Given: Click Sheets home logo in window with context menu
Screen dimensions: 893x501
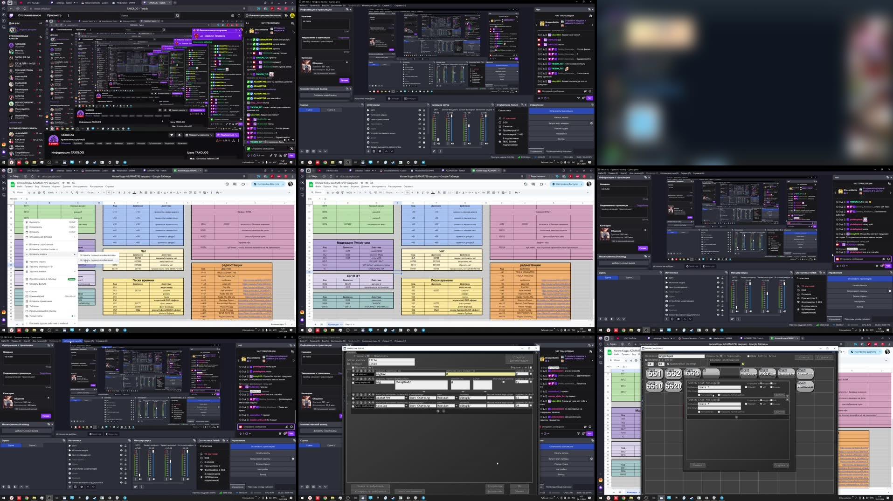Looking at the screenshot, I should (13, 184).
